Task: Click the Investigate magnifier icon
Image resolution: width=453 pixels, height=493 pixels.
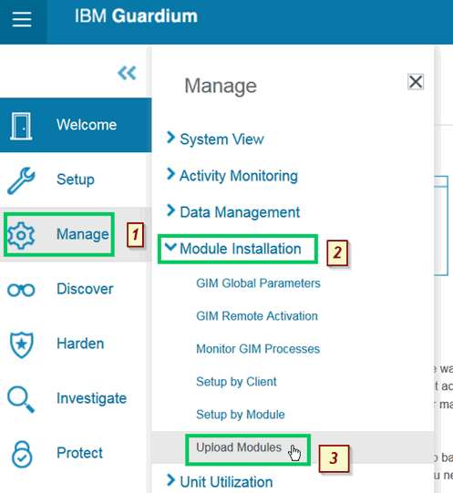Action: (21, 399)
